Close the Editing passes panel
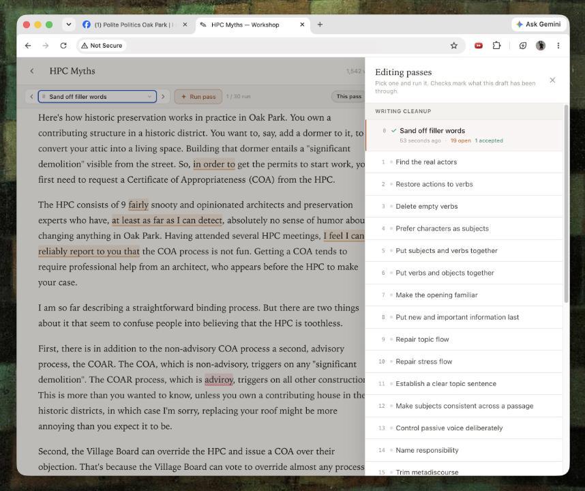 [x=552, y=80]
